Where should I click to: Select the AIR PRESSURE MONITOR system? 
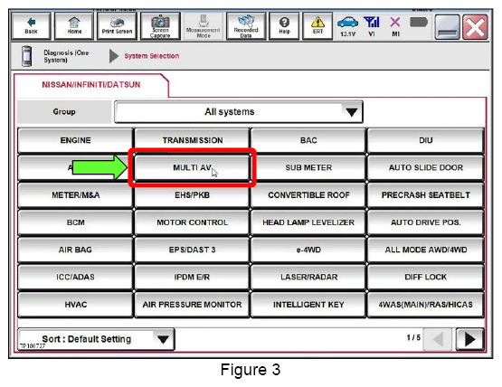pyautogui.click(x=192, y=305)
